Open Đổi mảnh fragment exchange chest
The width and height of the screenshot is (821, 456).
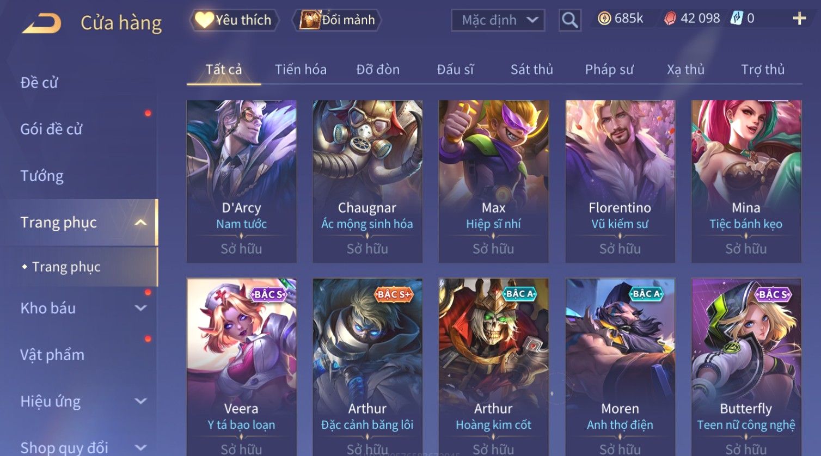pyautogui.click(x=336, y=20)
